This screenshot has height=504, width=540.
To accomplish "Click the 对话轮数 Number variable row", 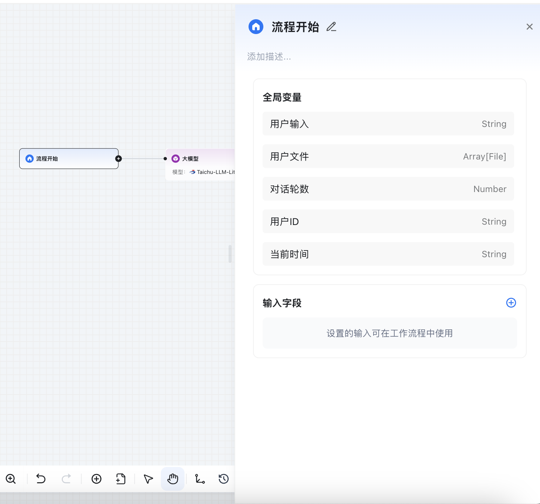I will [x=388, y=189].
